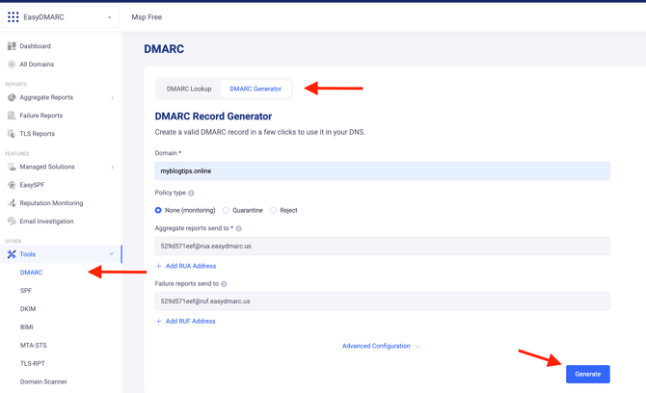Screen dimensions: 646x393
Task: Select SPF under Tools
Action: point(25,291)
